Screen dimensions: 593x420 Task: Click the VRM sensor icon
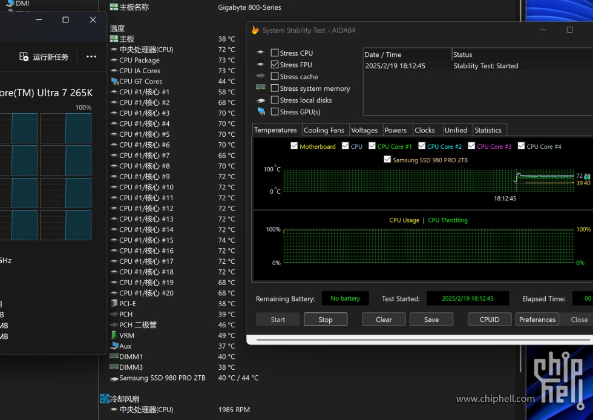(114, 335)
